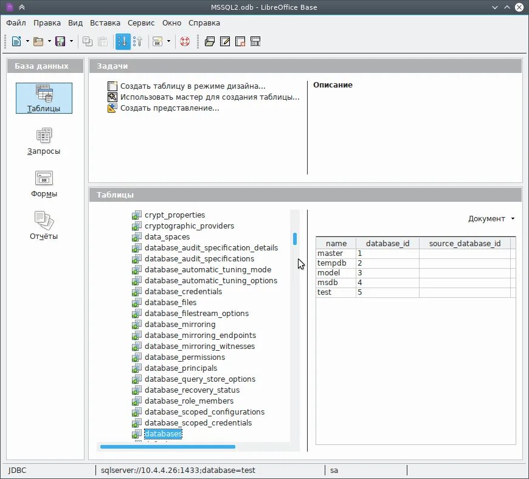
Task: Open the Окно menu
Action: coord(171,23)
